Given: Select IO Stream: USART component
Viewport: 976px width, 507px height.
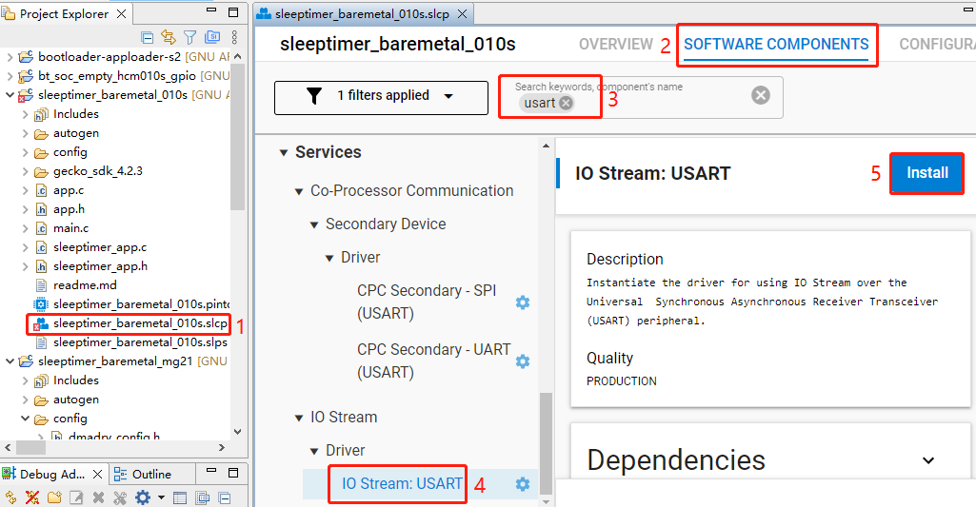Looking at the screenshot, I should point(402,484).
